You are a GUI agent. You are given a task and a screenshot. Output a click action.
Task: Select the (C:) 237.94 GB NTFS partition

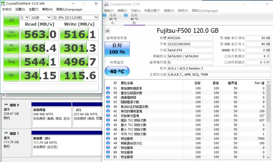(87, 114)
